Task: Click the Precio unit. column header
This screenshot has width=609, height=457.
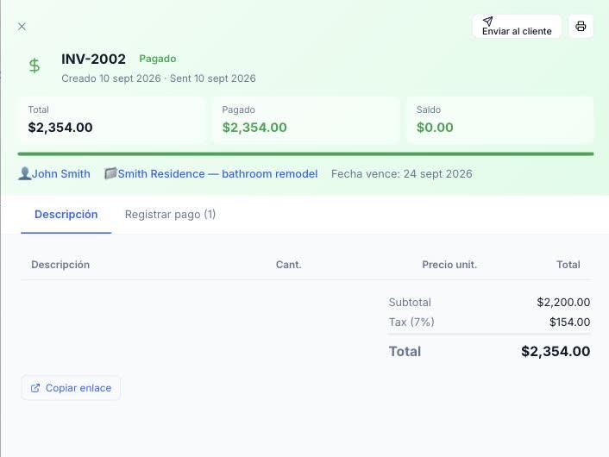Action: click(x=449, y=265)
